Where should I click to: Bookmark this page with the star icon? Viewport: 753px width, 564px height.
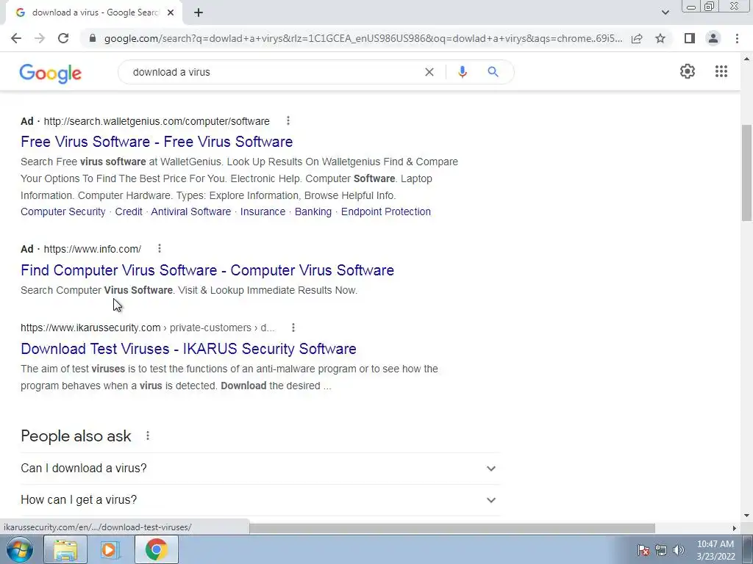pyautogui.click(x=660, y=38)
